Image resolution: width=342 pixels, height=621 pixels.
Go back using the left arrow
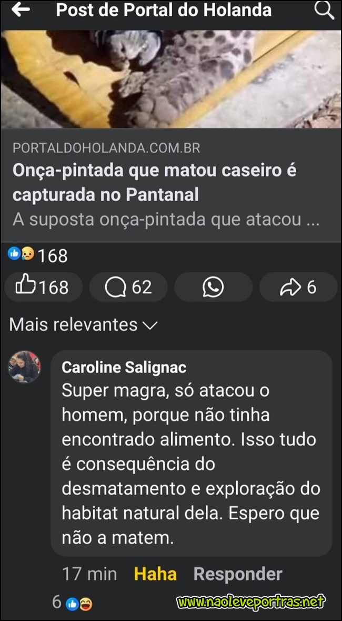click(21, 11)
